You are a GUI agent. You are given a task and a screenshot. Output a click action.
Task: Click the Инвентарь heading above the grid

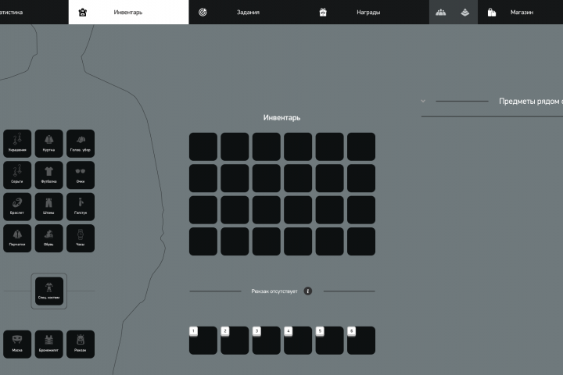coord(281,118)
